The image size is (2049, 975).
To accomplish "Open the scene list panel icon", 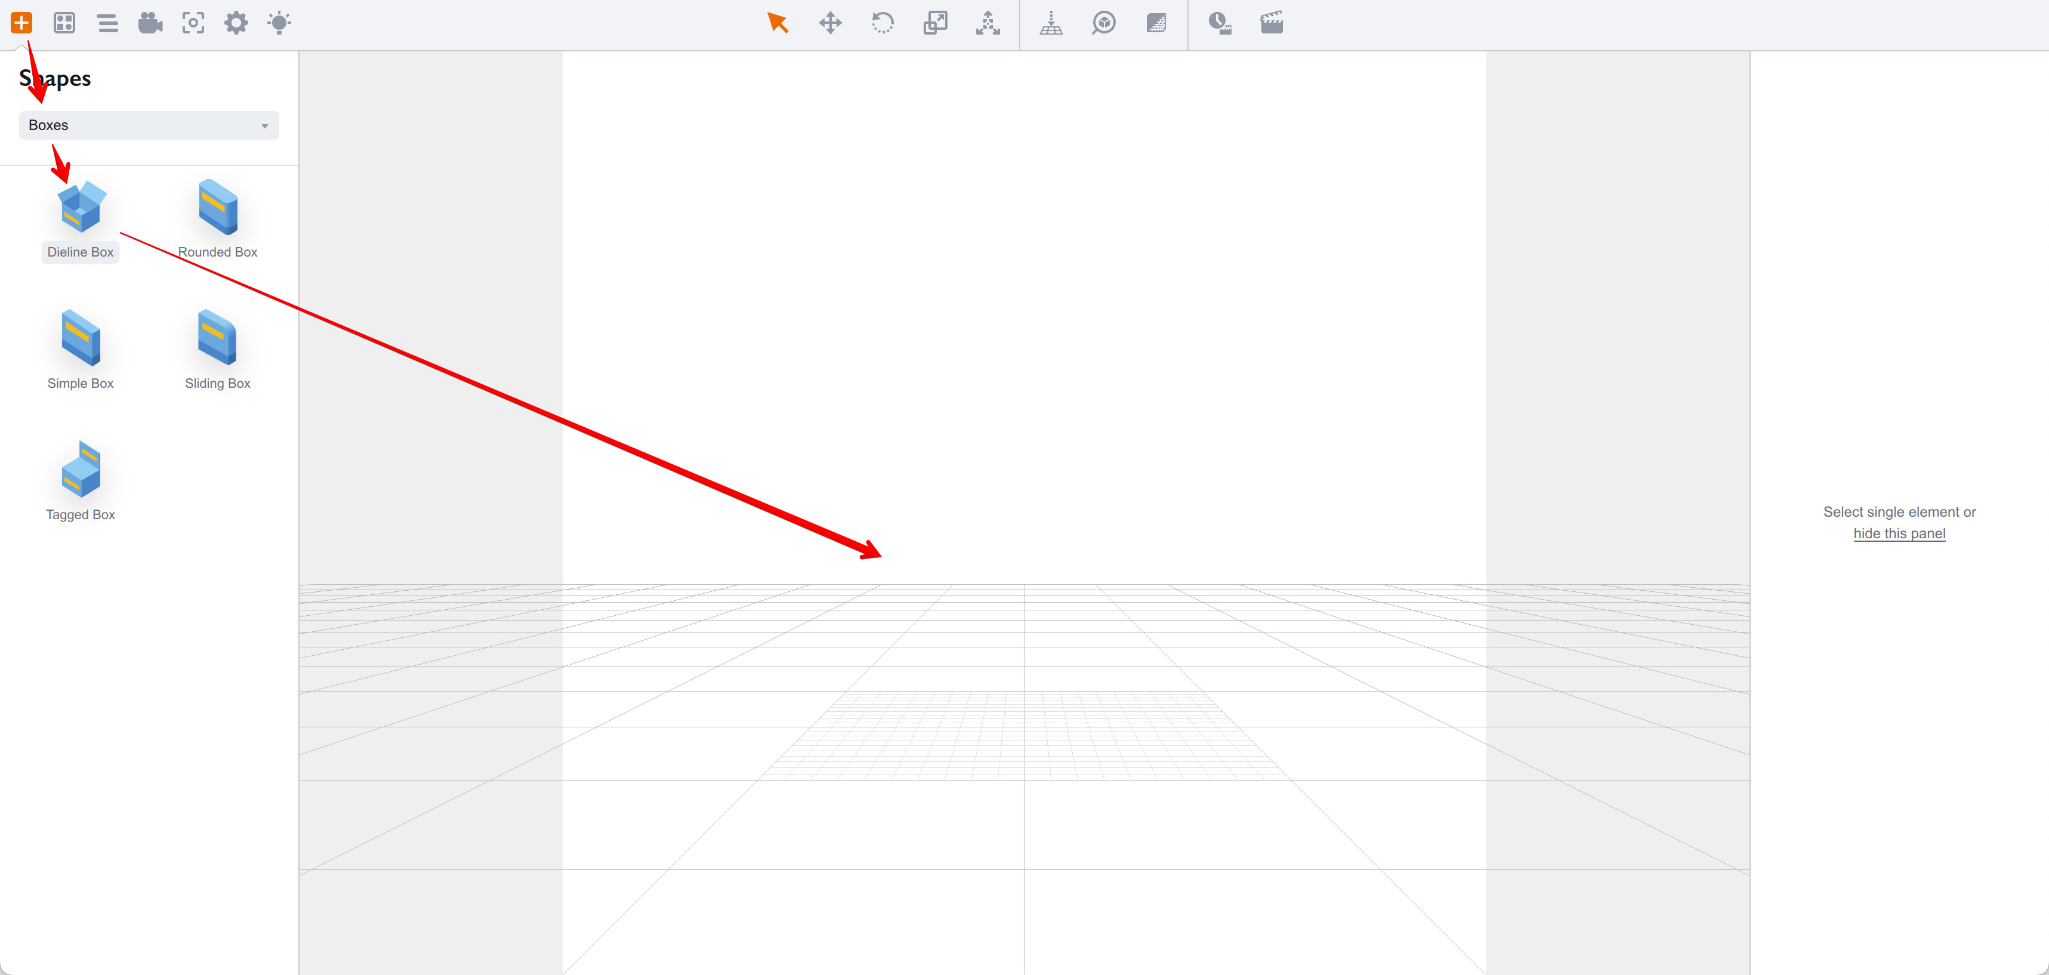I will pyautogui.click(x=107, y=22).
